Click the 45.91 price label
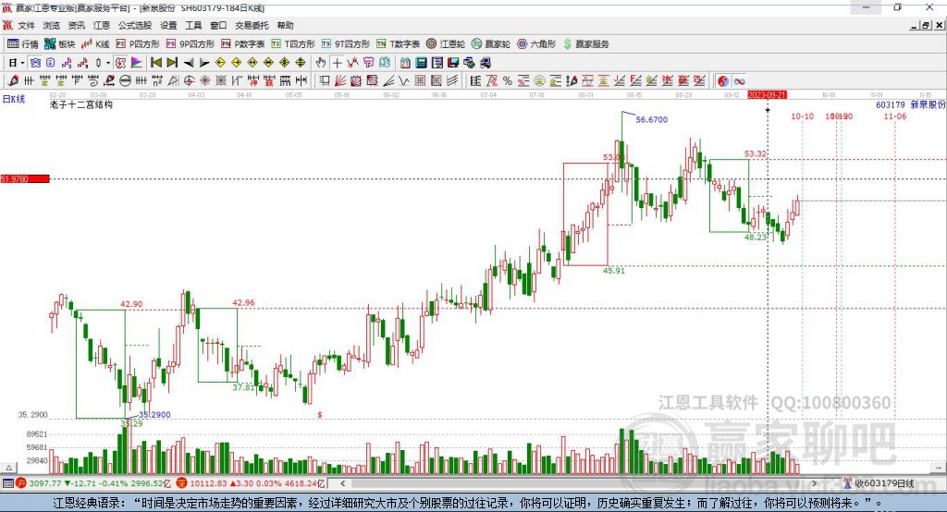Viewport: 947px width, 512px height. tap(614, 271)
